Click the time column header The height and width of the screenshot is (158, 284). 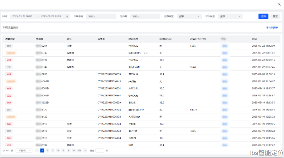(254, 39)
